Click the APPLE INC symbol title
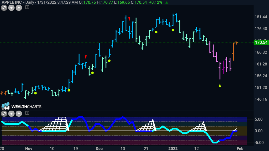This screenshot has width=269, height=151. coord(12,2)
